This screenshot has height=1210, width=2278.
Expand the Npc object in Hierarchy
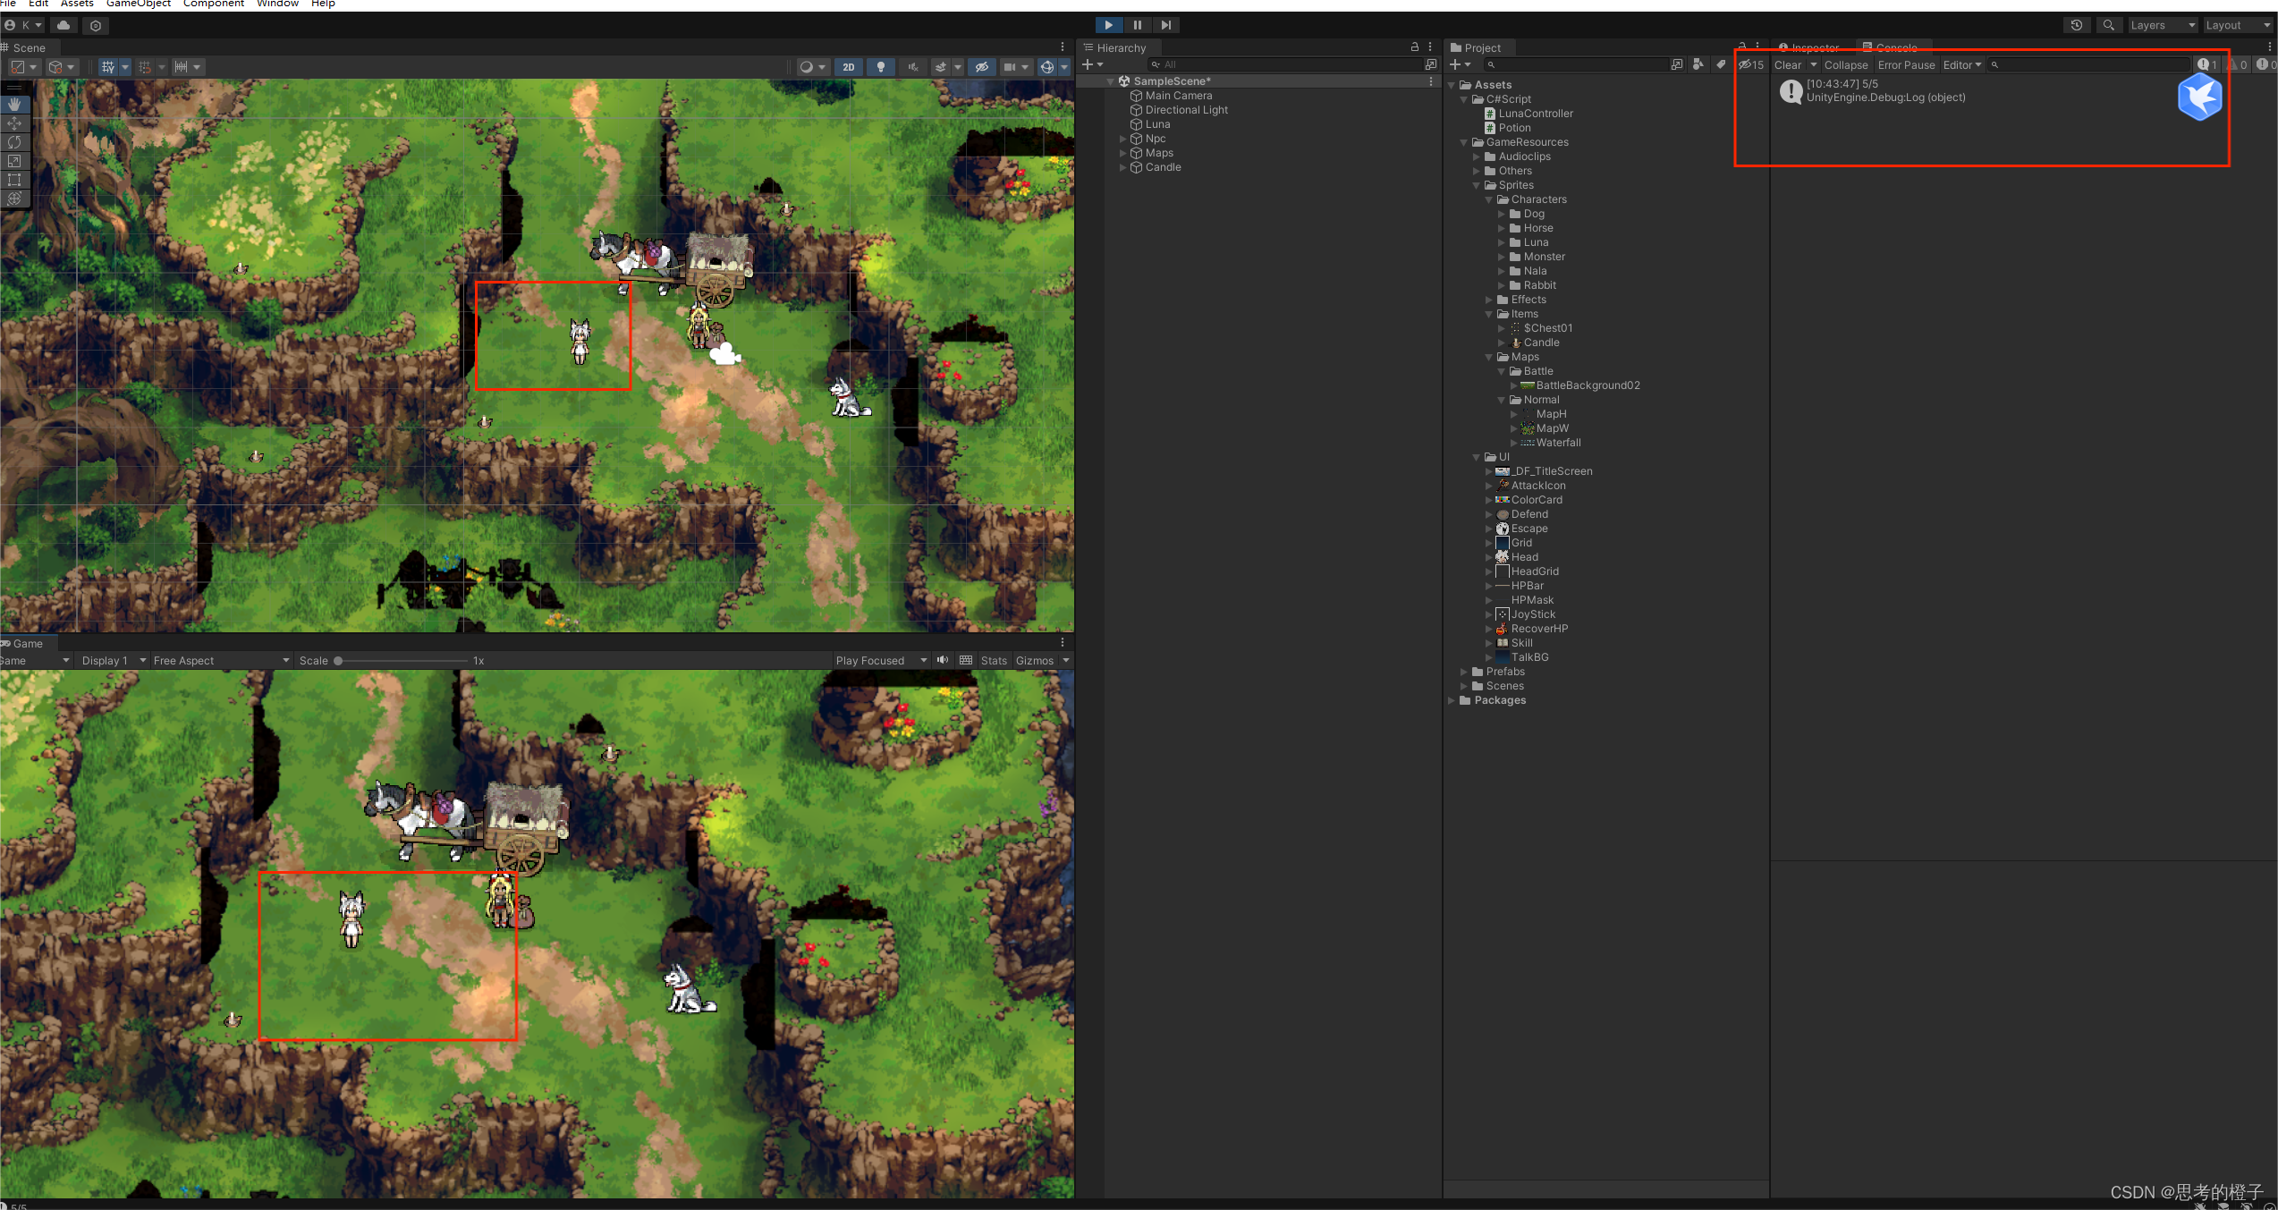tap(1123, 139)
